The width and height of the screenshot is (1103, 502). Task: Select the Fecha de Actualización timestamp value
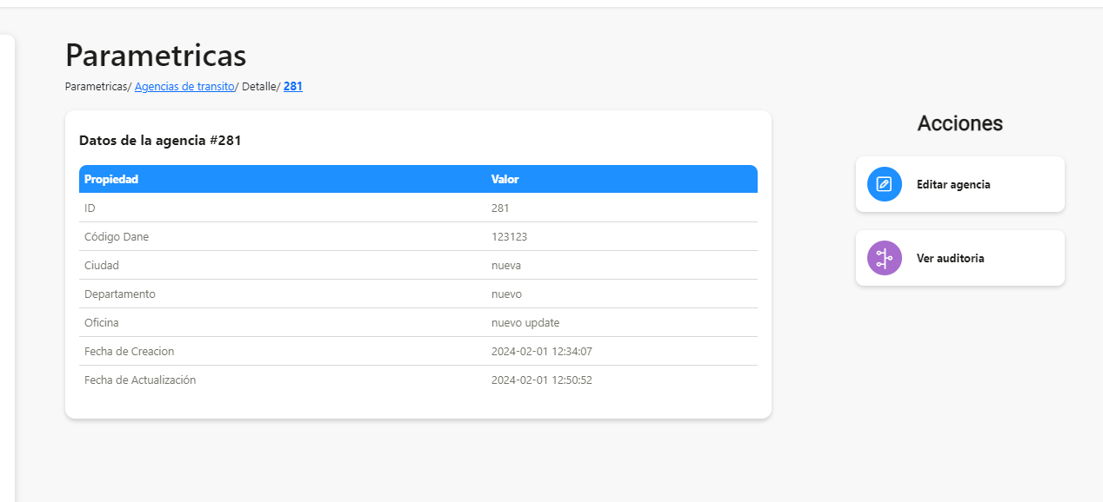coord(542,380)
